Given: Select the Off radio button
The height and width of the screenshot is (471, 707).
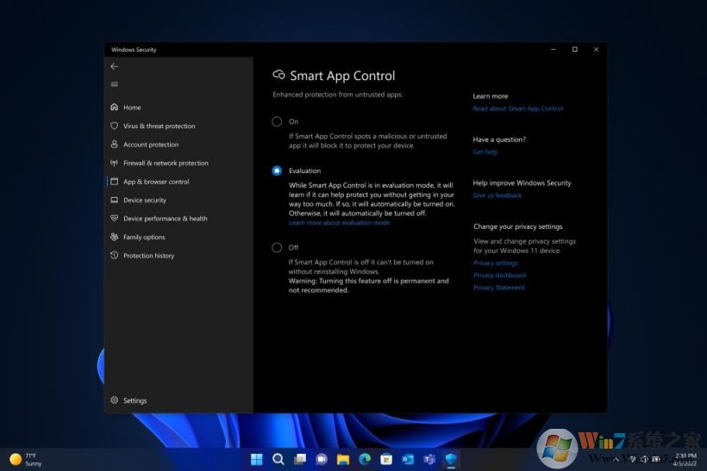Looking at the screenshot, I should tap(277, 247).
